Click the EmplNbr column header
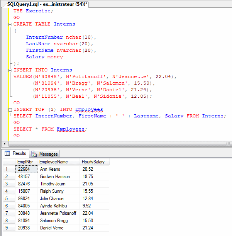 26,162
